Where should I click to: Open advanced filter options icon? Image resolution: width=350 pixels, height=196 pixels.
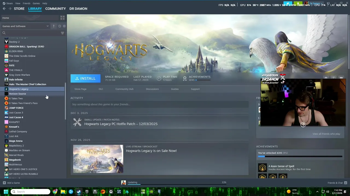click(x=62, y=33)
